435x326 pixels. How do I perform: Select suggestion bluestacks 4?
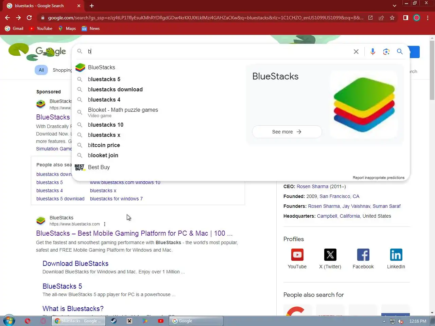click(x=158, y=99)
